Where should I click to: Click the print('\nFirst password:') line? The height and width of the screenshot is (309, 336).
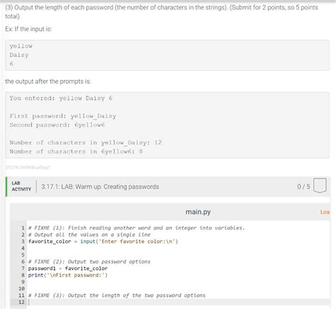pyautogui.click(x=68, y=275)
